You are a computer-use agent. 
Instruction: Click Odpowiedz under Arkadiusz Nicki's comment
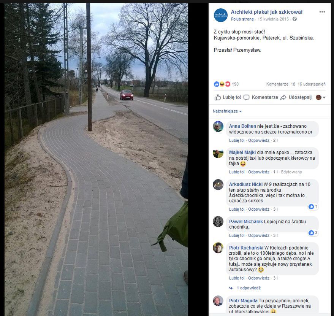259,209
